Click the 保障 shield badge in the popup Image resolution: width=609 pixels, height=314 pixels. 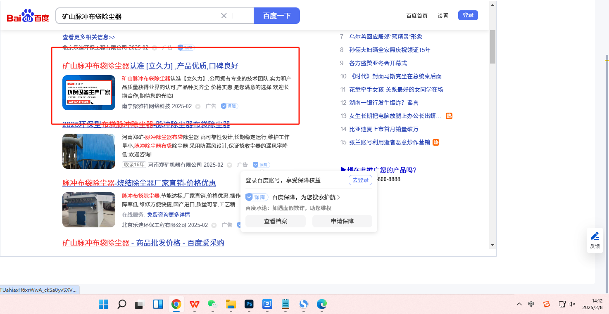point(257,197)
